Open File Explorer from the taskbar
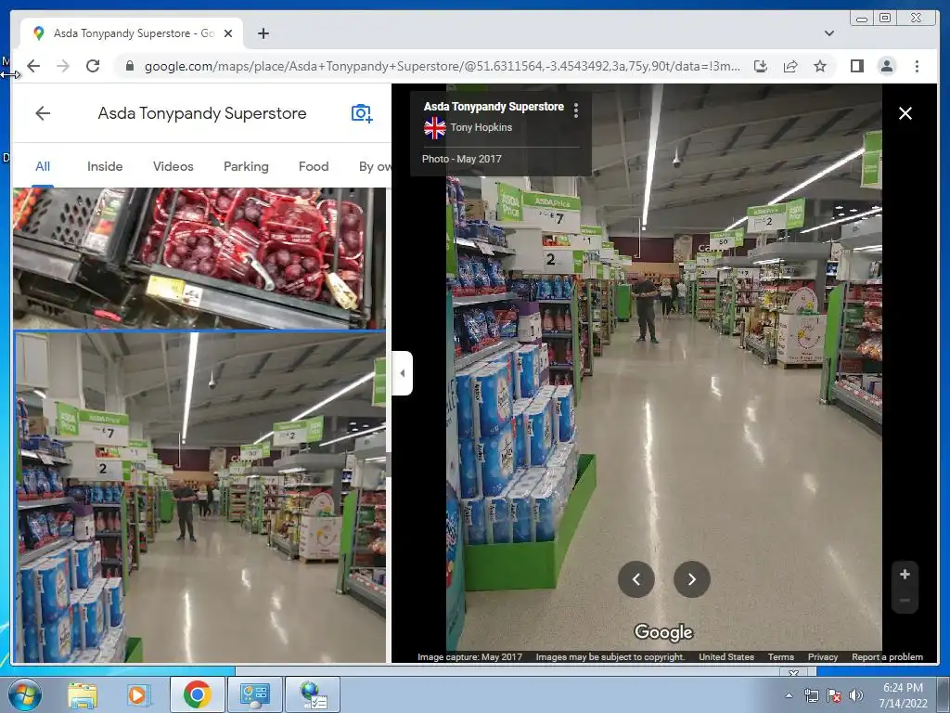The height and width of the screenshot is (713, 950). pos(83,694)
